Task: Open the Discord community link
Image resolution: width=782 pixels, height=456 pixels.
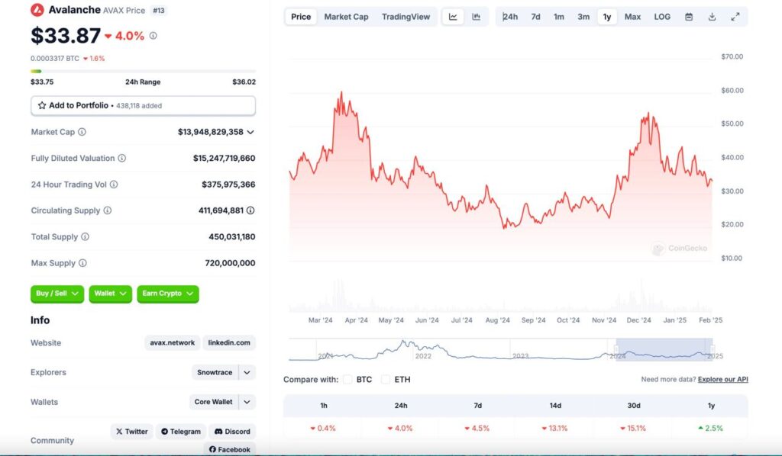Action: pyautogui.click(x=232, y=432)
